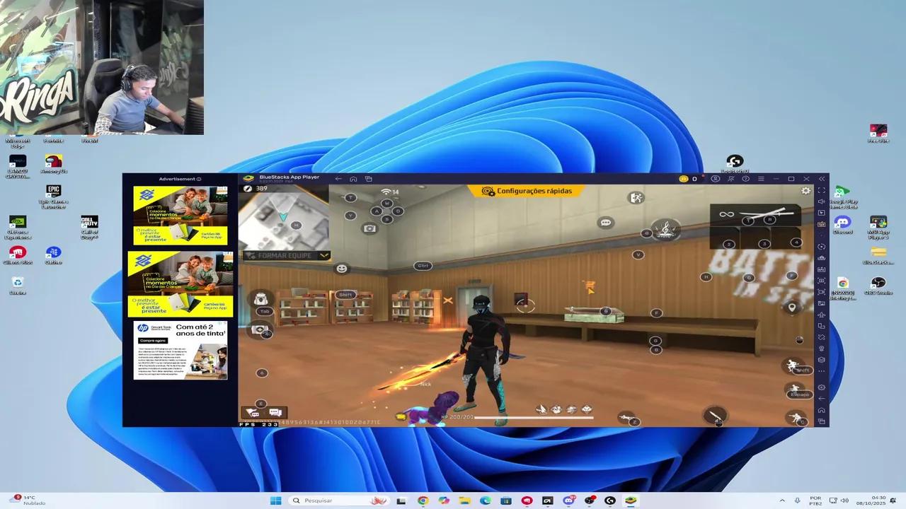
Task: Click the BlueStacks home icon
Action: (x=353, y=179)
